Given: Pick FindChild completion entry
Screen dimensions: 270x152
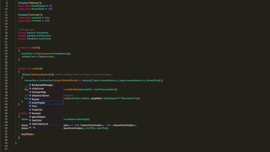Looking at the screenshot, I should pyautogui.click(x=46, y=110).
